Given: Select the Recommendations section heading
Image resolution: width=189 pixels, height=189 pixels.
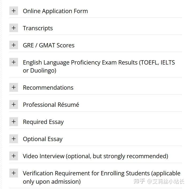Looking at the screenshot, I should 48,88.
